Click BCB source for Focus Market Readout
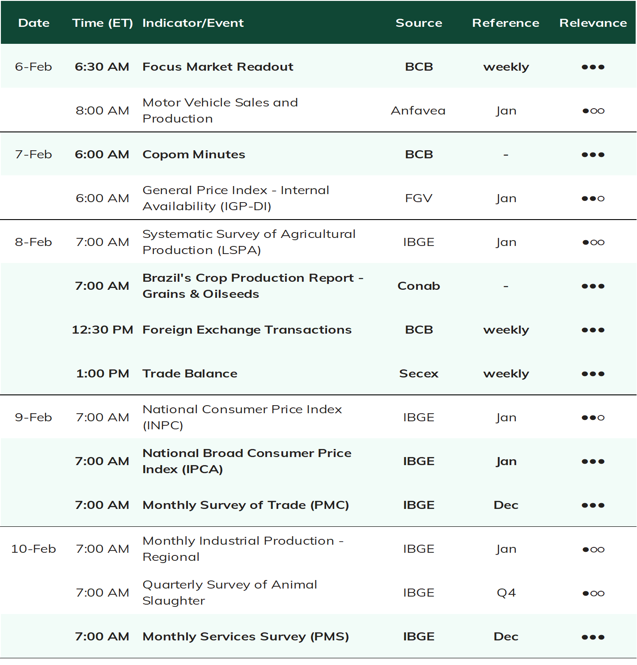637x665 pixels. coord(419,67)
